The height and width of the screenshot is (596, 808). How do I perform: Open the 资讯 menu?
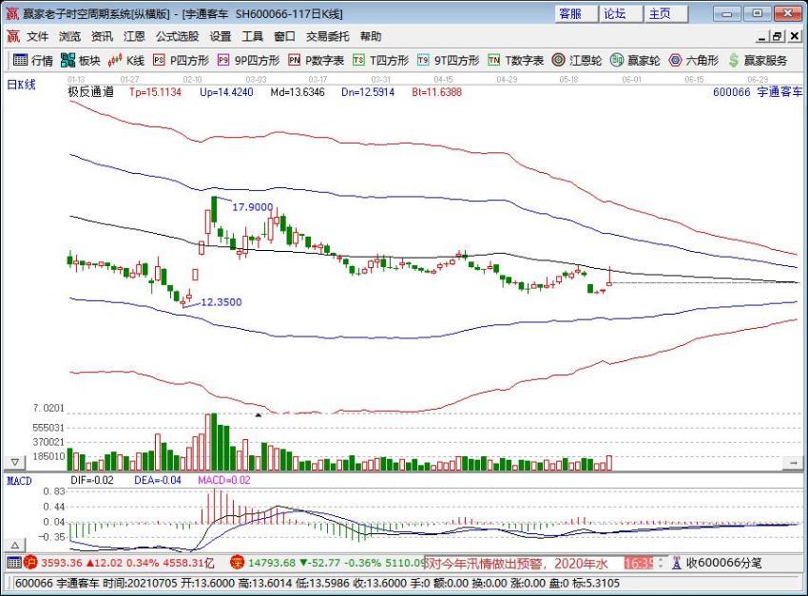tap(102, 36)
